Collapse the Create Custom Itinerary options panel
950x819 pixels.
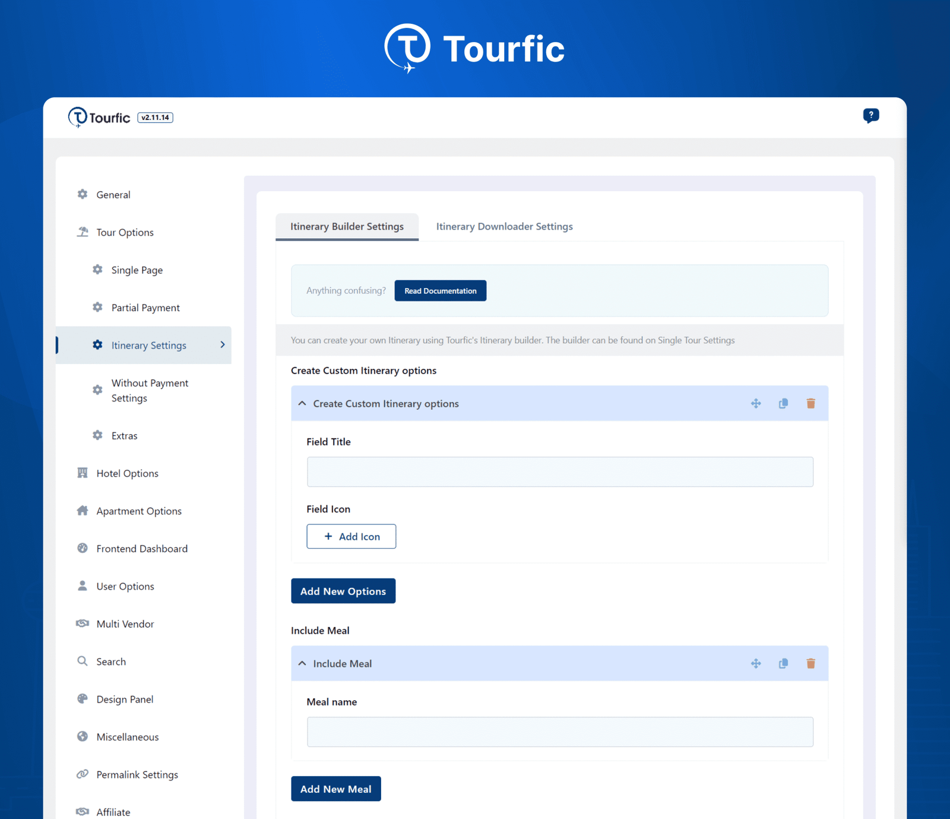click(x=302, y=403)
